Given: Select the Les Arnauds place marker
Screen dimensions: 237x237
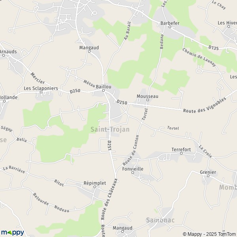Looking at the screenshot, I should (4, 55).
